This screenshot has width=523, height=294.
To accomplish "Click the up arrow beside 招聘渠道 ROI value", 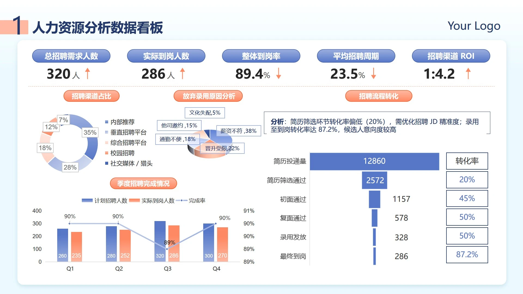I will pyautogui.click(x=468, y=73).
